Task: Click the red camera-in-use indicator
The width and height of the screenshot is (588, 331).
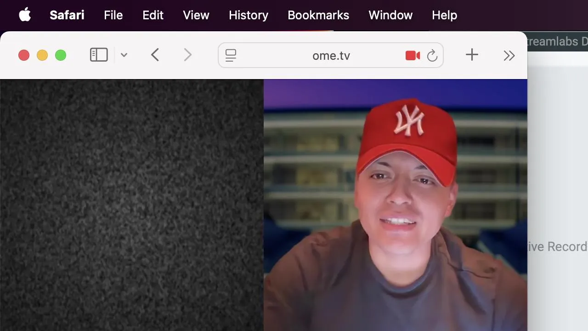Action: (413, 56)
